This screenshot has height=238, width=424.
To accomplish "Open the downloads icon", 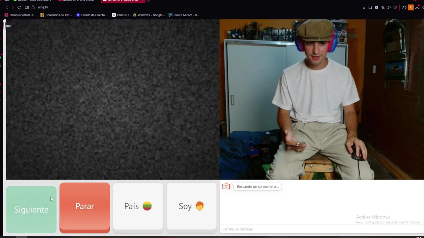I will [417, 7].
